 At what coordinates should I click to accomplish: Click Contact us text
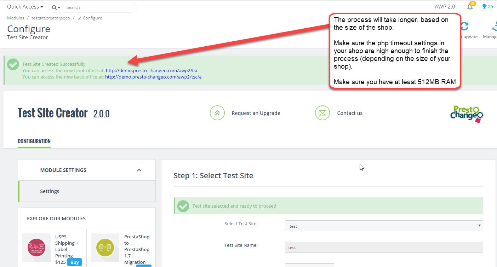point(350,113)
